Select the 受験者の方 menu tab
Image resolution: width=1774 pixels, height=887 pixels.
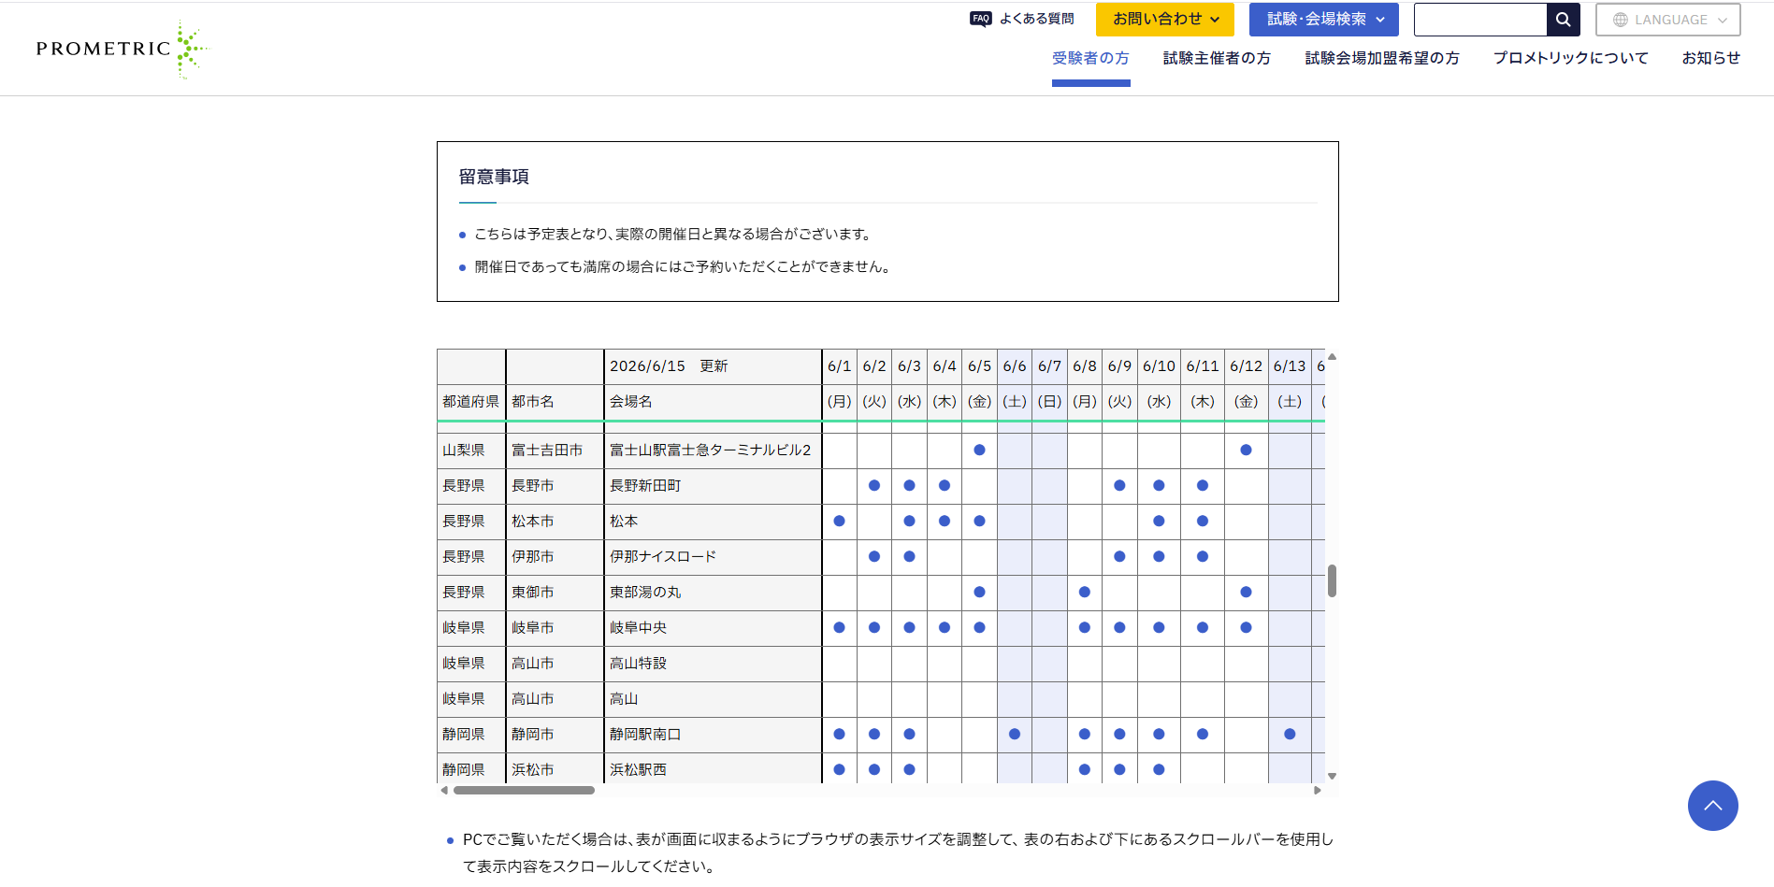[1090, 58]
